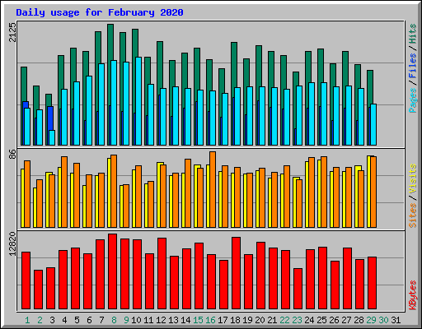Click day 16 on the x-axis
The width and height of the screenshot is (422, 329).
pos(210,320)
